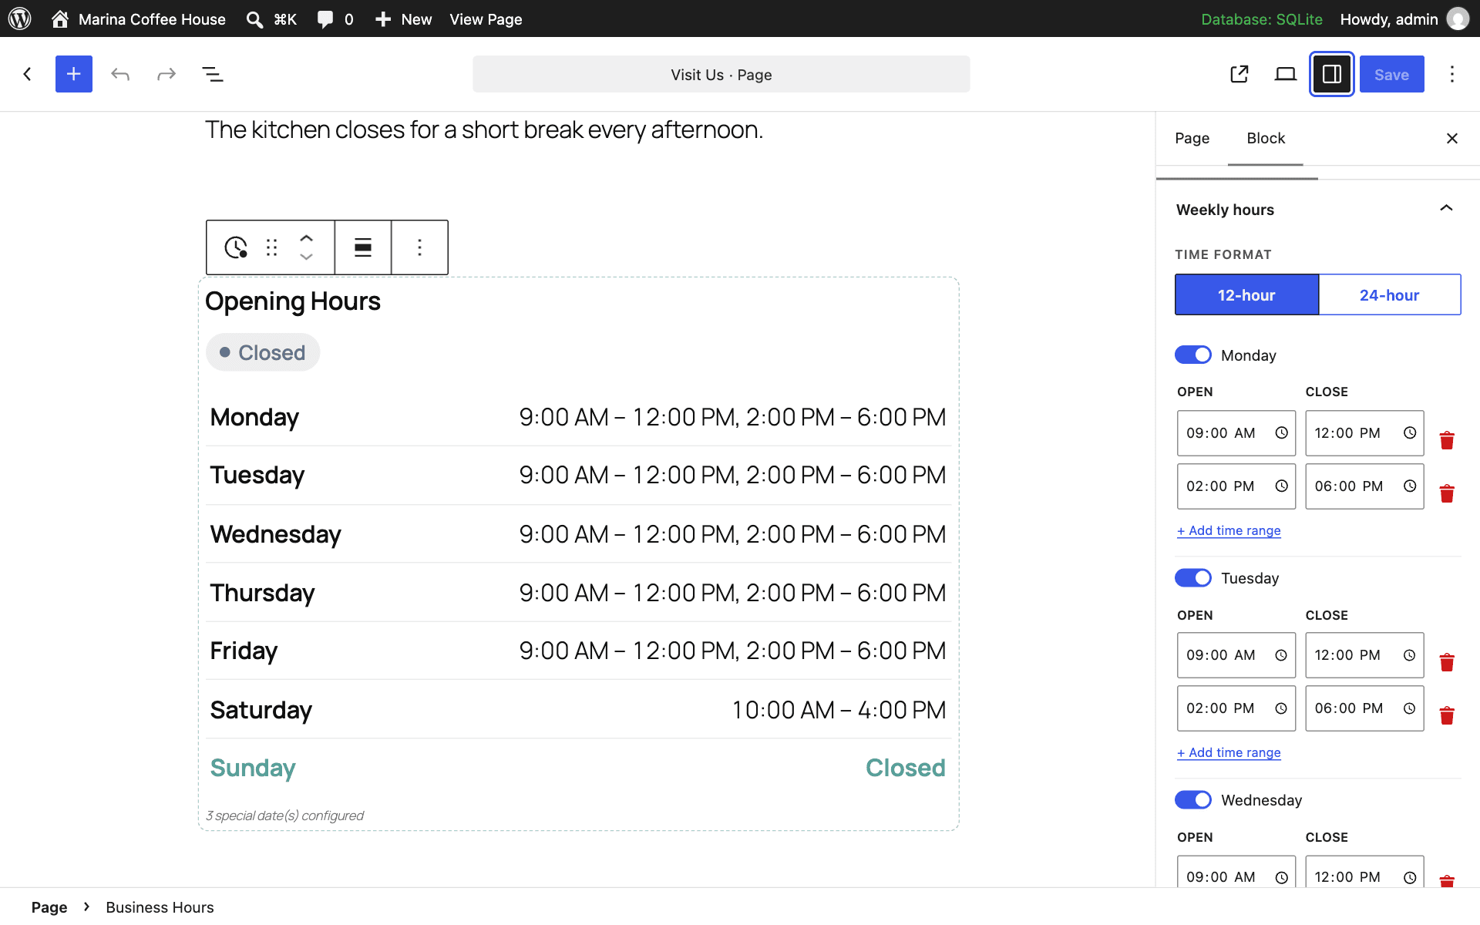Image resolution: width=1480 pixels, height=925 pixels.
Task: Collapse the Weekly hours panel
Action: click(1446, 209)
